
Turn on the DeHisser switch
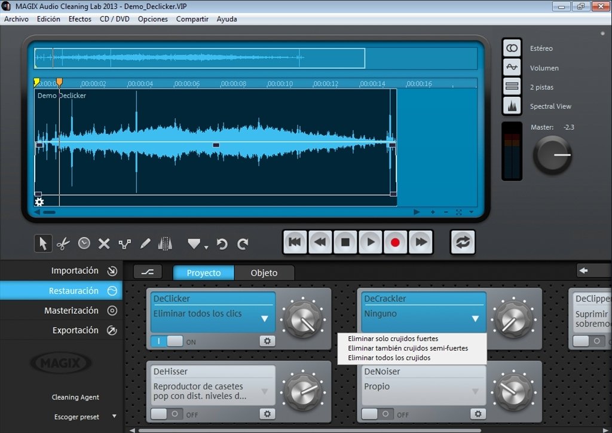tap(167, 414)
